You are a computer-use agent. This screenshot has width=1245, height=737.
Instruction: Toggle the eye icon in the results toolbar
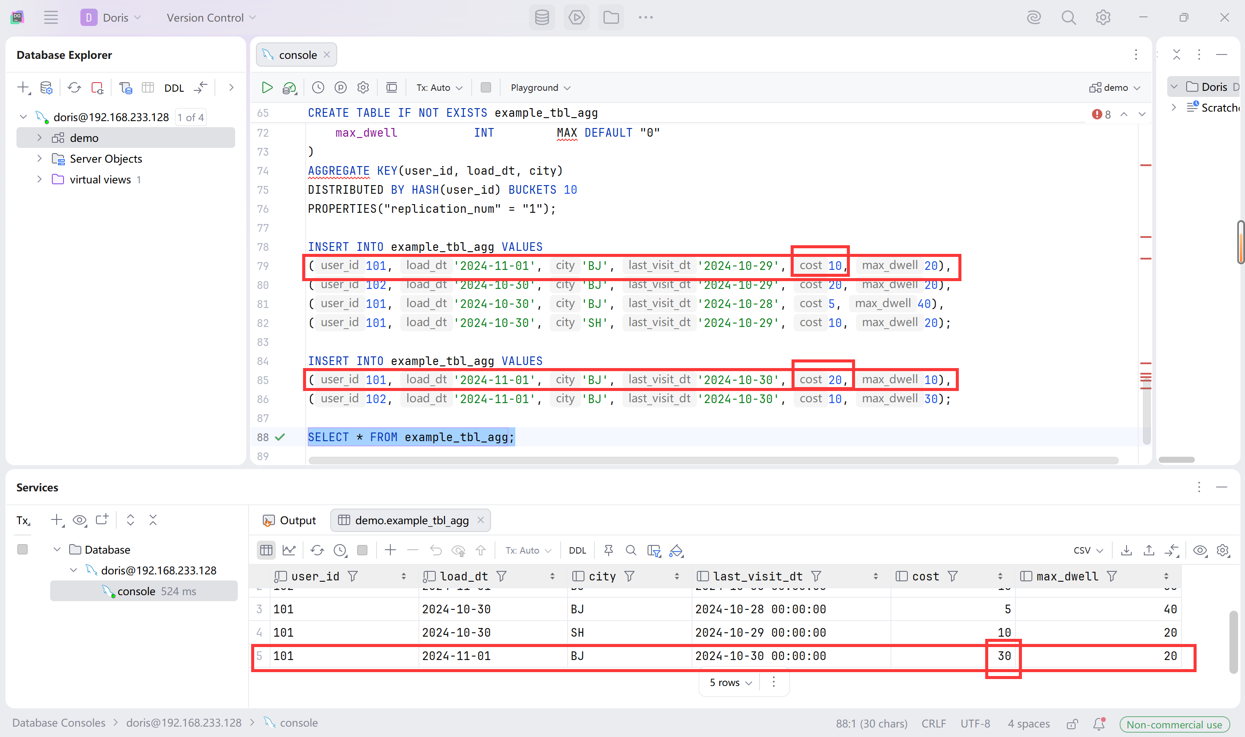(1200, 550)
